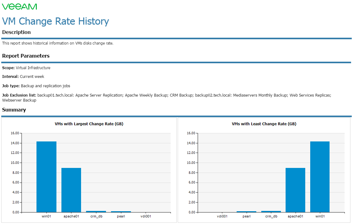352x224 pixels.
Task: Click the report description sentence about disks change rate
Action: [58, 43]
